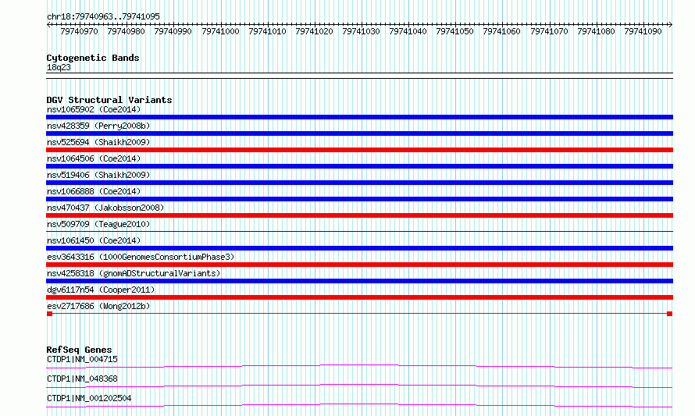This screenshot has height=416, width=695.
Task: Open variant nsv519406 (Shaikh2009) label
Action: pos(98,175)
